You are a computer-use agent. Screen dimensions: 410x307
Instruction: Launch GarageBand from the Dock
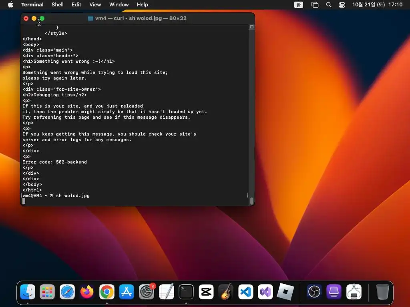coord(226,291)
